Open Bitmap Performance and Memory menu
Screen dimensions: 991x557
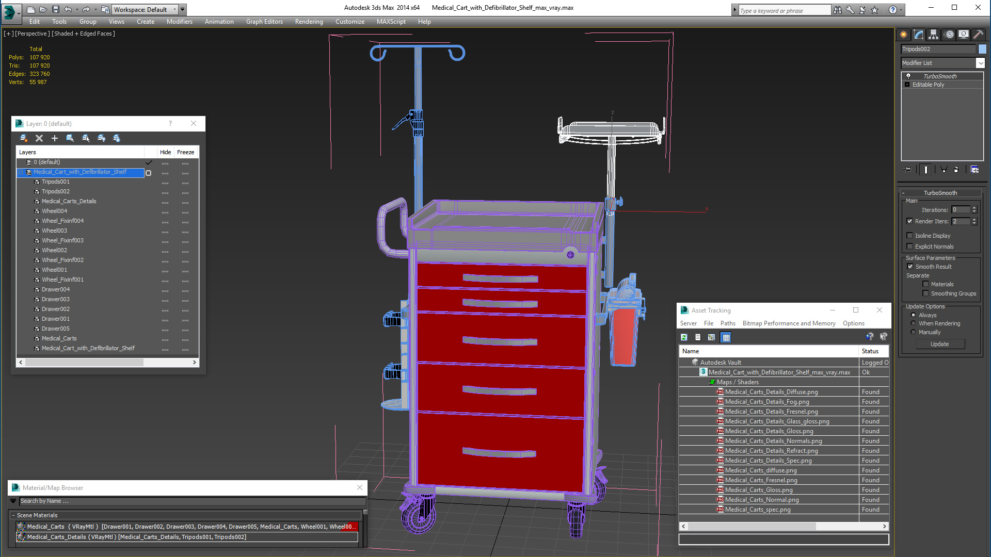click(789, 323)
